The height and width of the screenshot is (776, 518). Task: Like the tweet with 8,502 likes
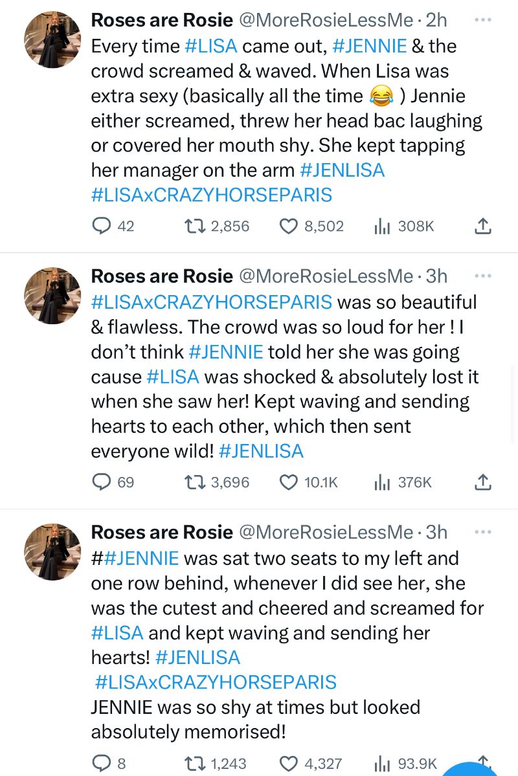point(288,226)
